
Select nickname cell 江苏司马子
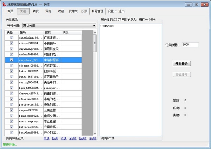(x=52, y=77)
